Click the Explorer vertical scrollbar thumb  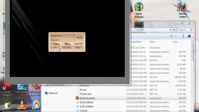pyautogui.click(x=192, y=52)
